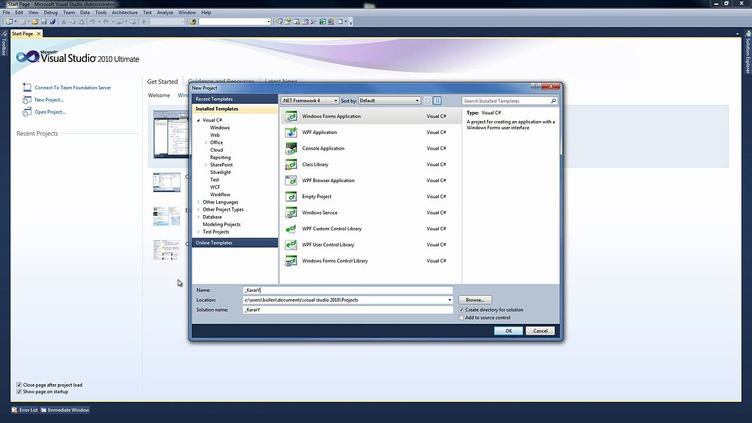Pick the WPF Browser Application icon

291,180
